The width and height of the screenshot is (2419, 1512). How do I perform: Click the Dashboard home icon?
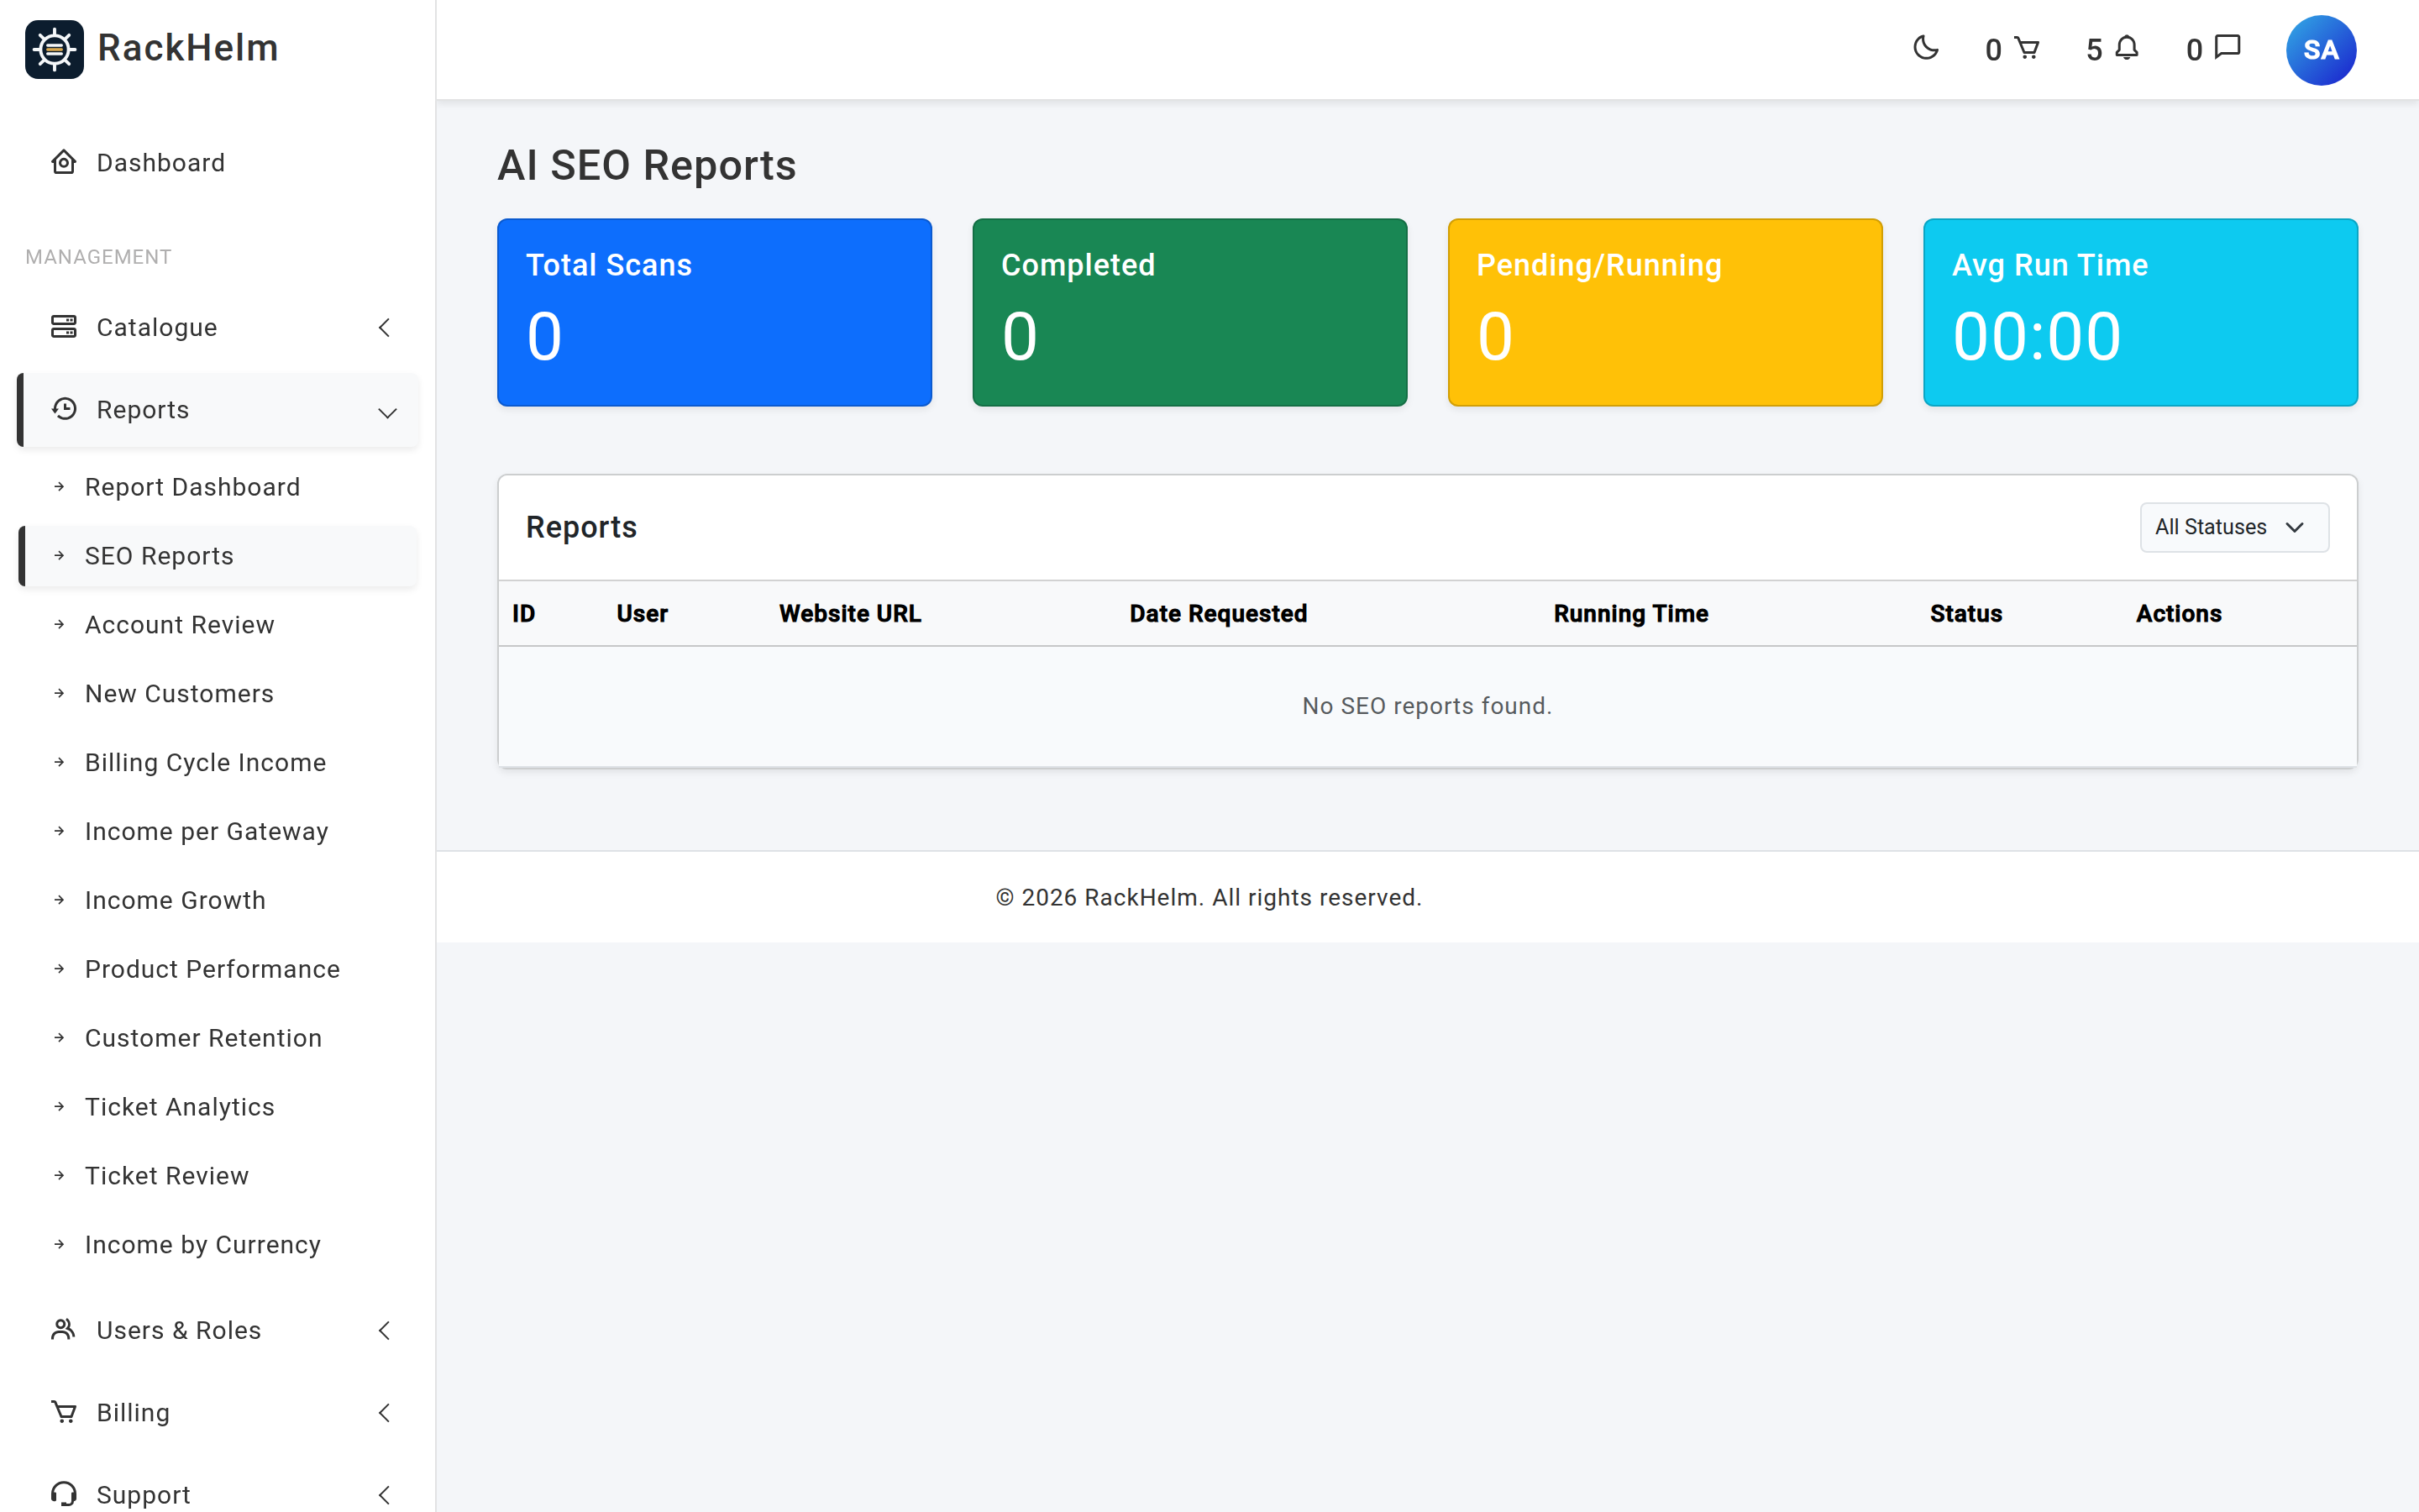pos(64,162)
